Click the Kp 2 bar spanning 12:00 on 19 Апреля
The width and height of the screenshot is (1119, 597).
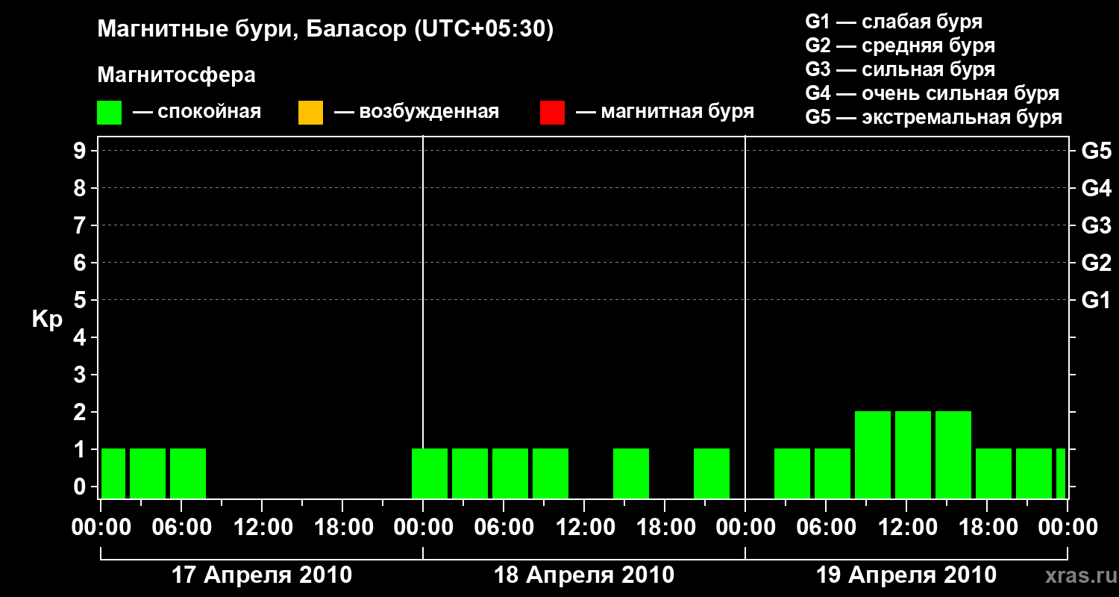(913, 454)
